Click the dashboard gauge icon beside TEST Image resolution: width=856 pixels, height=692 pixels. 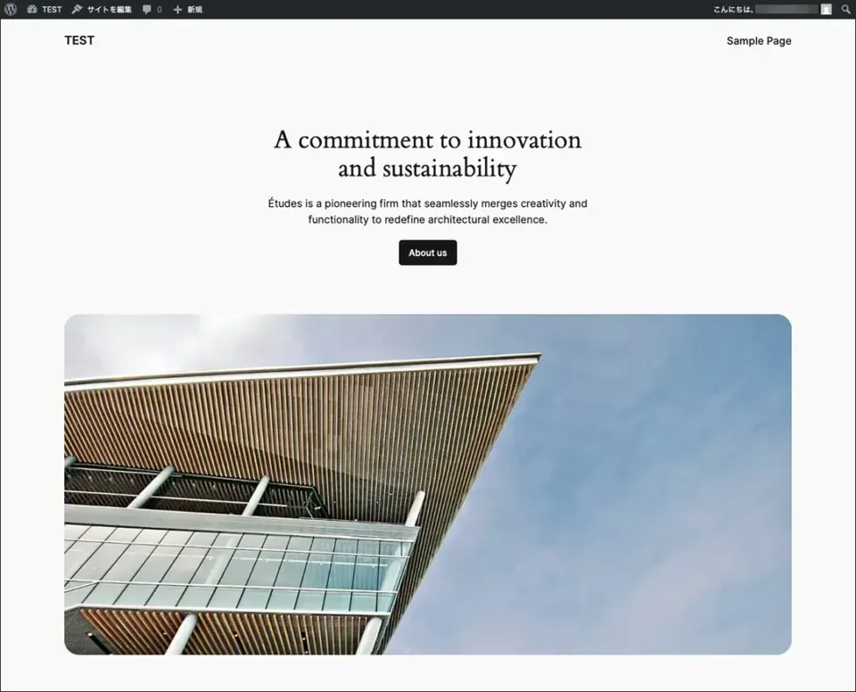tap(32, 9)
